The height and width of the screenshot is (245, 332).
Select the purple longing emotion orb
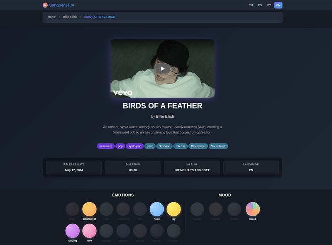pyautogui.click(x=72, y=231)
